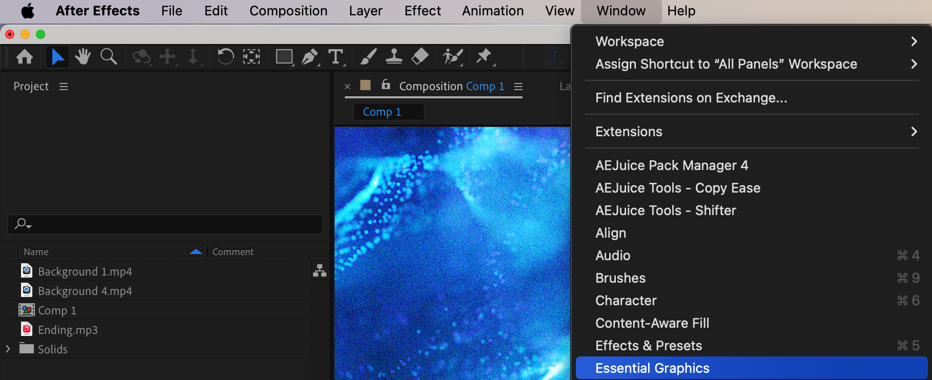The width and height of the screenshot is (932, 380).
Task: Select the Pan Under Cursor tool
Action: pos(168,56)
